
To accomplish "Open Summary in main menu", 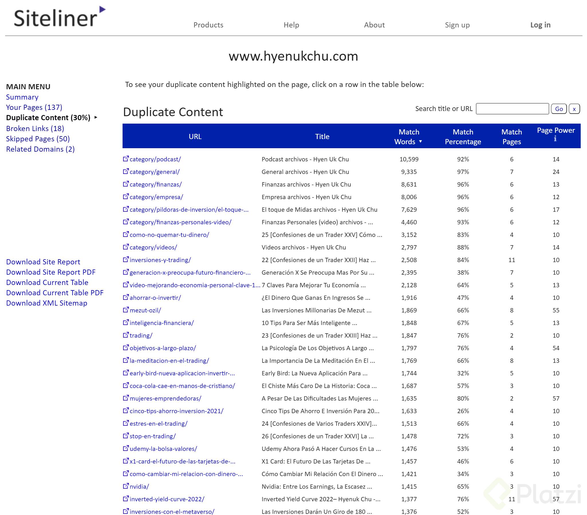I will click(x=22, y=97).
